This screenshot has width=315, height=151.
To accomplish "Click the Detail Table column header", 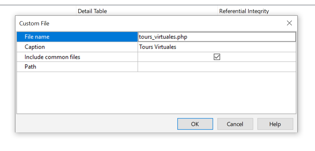I will (92, 11).
